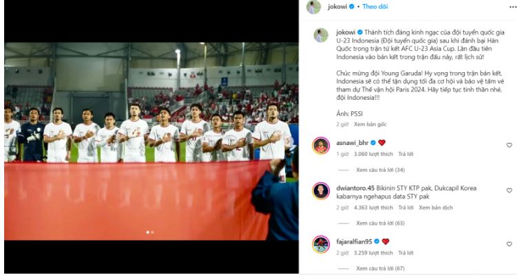Open dwiantoro.45 profile avatar
Image resolution: width=517 pixels, height=275 pixels.
point(321,190)
